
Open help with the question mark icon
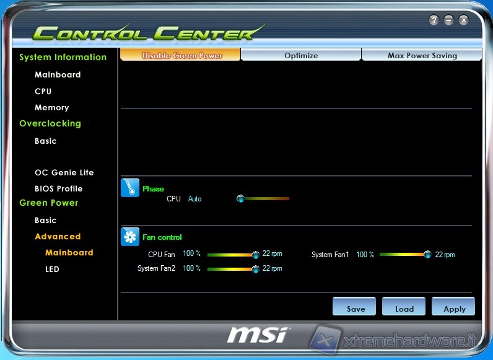(434, 20)
